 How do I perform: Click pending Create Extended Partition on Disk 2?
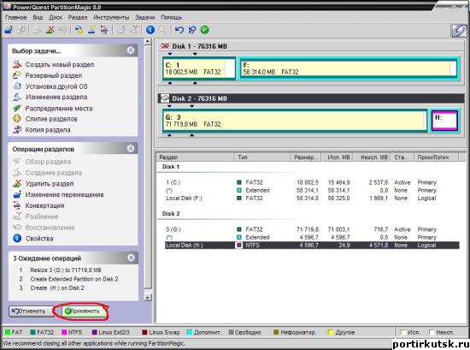(74, 279)
